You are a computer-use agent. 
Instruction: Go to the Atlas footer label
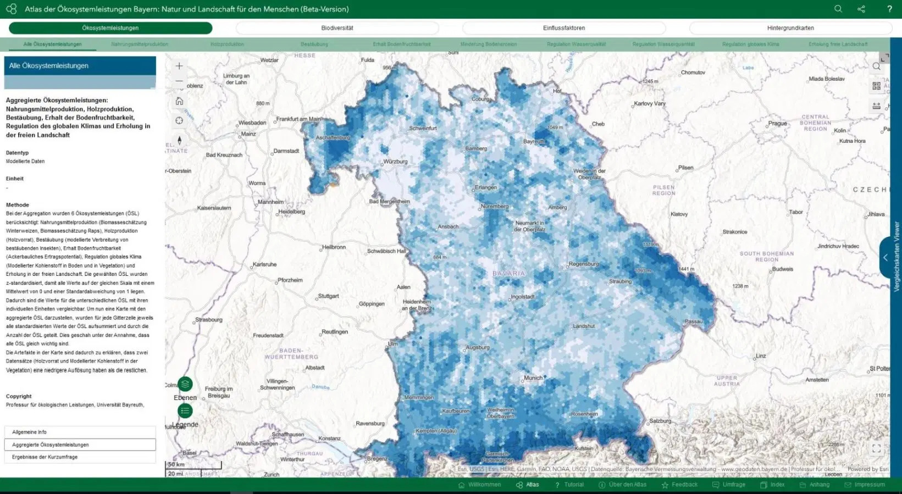533,485
